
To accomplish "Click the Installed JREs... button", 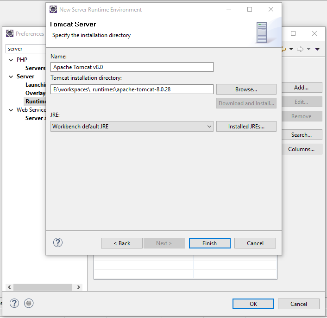I will pos(246,127).
